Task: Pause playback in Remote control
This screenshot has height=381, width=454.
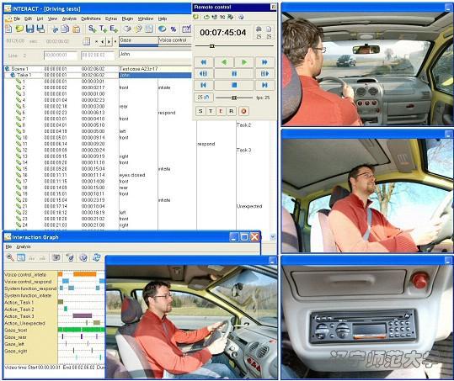Action: coord(234,74)
